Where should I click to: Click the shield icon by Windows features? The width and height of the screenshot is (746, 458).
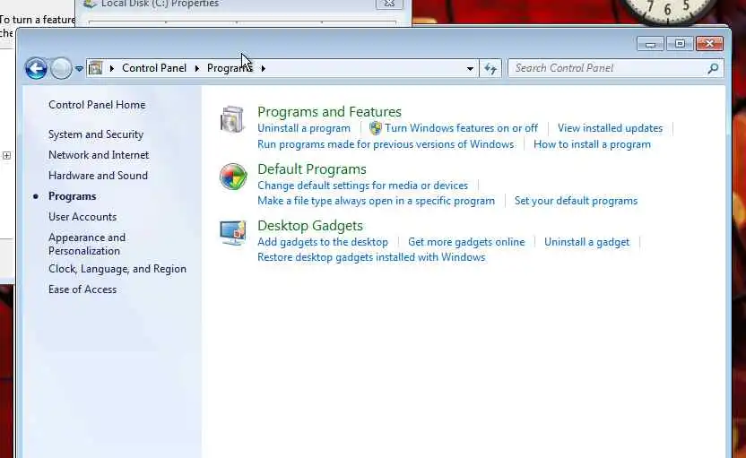[x=376, y=128]
